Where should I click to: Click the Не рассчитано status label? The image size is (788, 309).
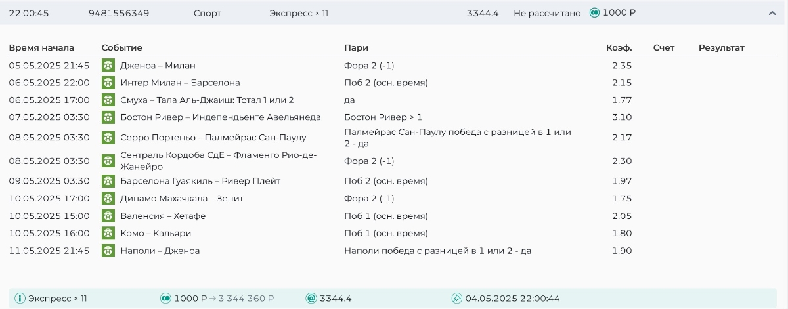click(x=547, y=13)
